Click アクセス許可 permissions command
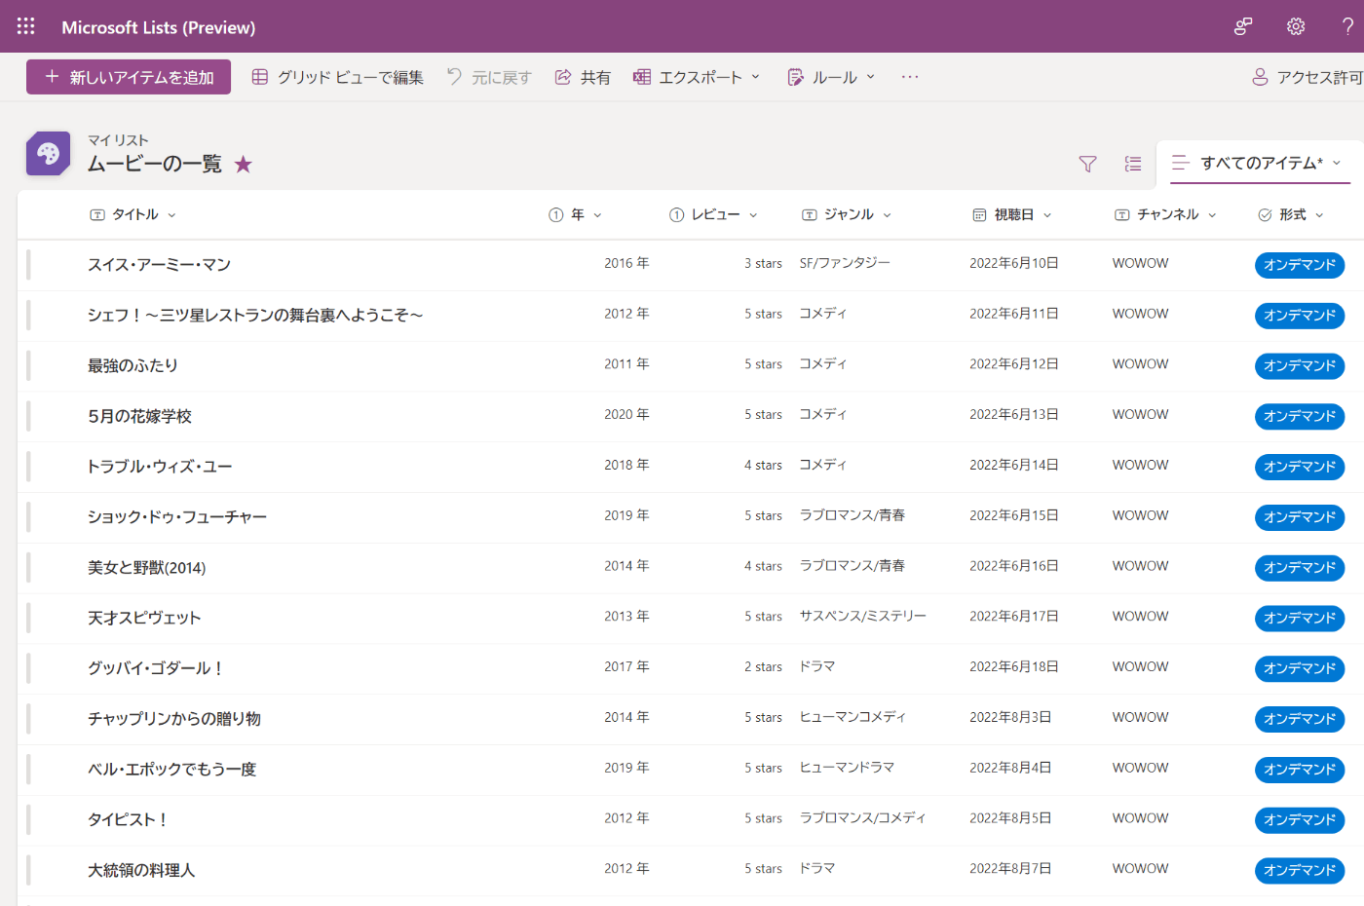 coord(1307,77)
